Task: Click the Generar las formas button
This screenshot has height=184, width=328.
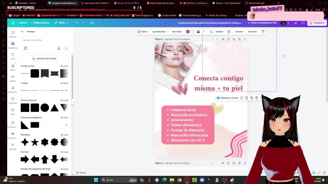Action: coord(45,59)
